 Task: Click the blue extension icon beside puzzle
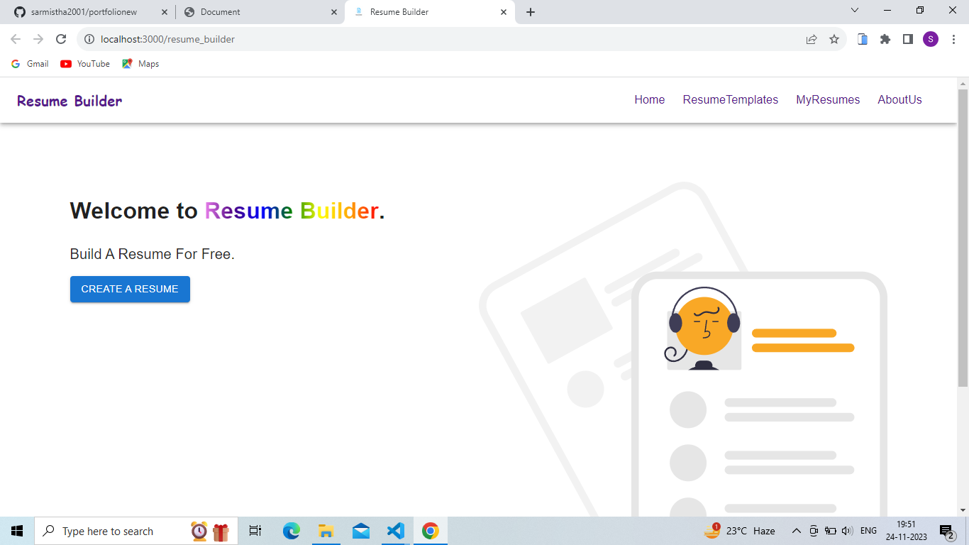(863, 39)
